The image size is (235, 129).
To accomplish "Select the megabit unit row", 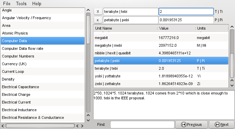I will click(x=161, y=38).
